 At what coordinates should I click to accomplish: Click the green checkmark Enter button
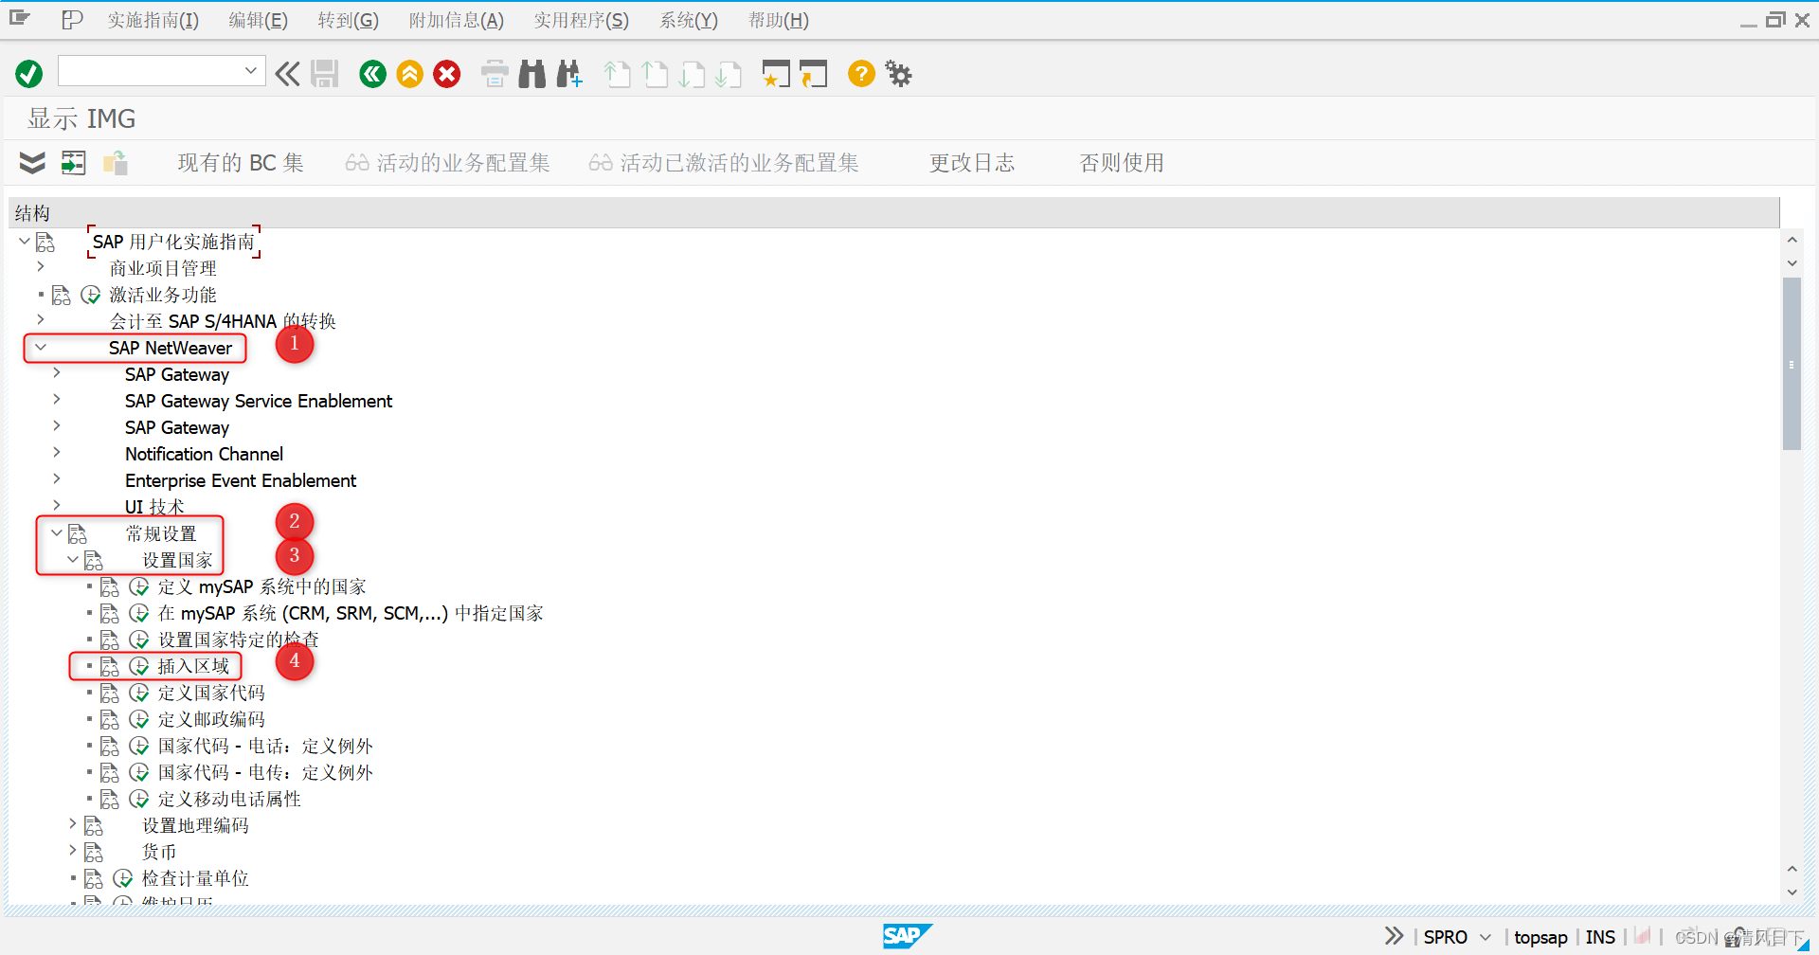29,73
